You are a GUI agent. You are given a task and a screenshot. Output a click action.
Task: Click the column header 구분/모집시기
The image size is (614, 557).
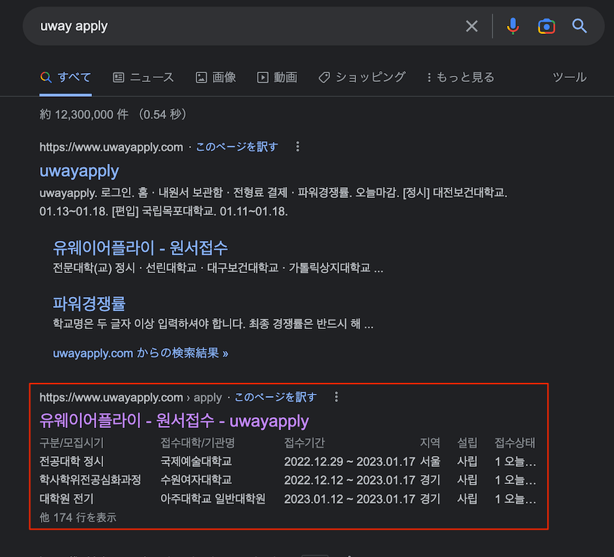72,443
